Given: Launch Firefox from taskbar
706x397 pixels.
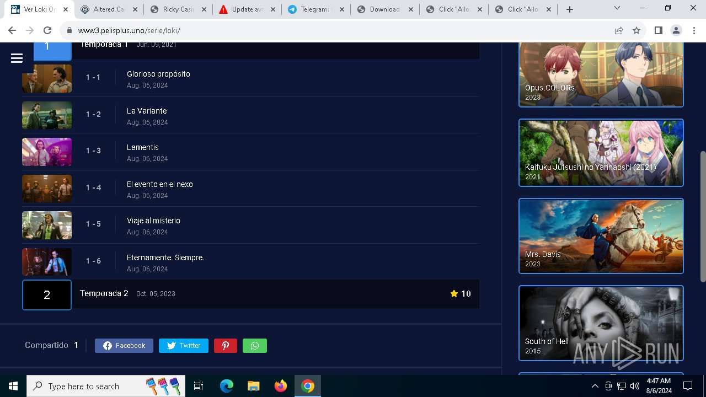Looking at the screenshot, I should (x=280, y=386).
